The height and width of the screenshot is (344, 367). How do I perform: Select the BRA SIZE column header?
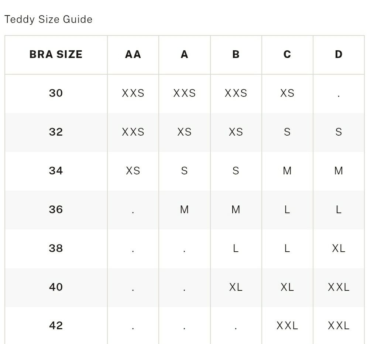[56, 55]
